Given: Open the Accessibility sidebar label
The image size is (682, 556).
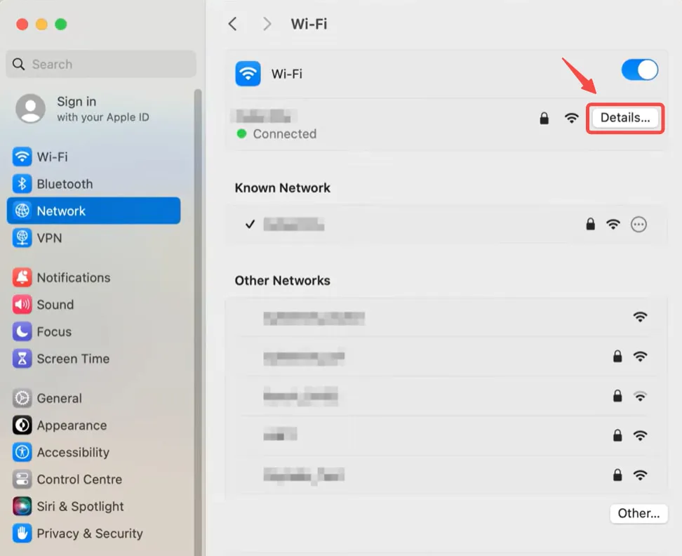Looking at the screenshot, I should click(x=73, y=453).
